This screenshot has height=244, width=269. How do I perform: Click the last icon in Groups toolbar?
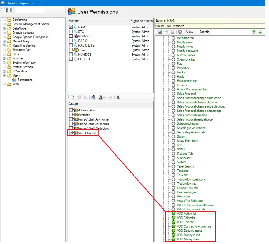pyautogui.click(x=118, y=98)
